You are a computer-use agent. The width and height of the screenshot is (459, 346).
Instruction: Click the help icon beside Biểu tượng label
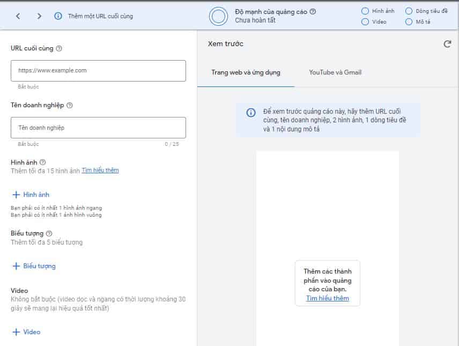click(x=49, y=233)
